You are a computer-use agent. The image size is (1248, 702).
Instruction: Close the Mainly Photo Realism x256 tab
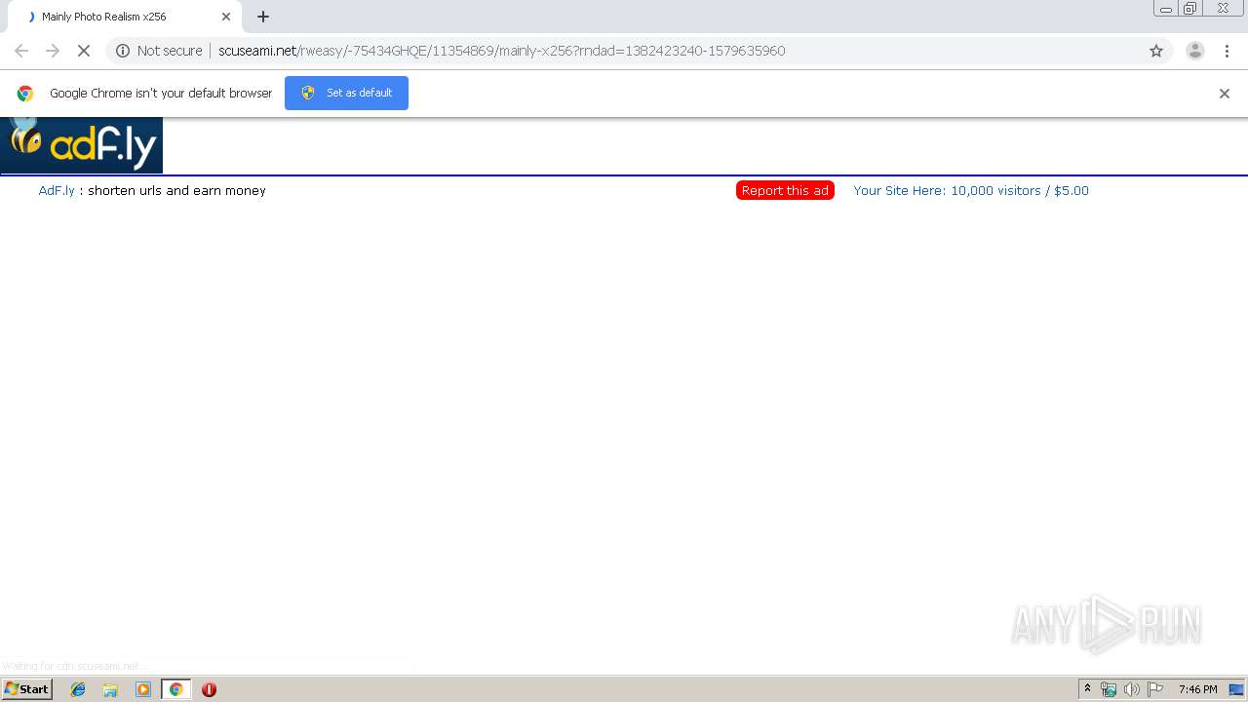226,17
